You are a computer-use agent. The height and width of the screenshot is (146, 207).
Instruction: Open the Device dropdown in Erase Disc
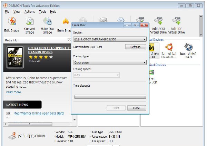pyautogui.click(x=110, y=39)
